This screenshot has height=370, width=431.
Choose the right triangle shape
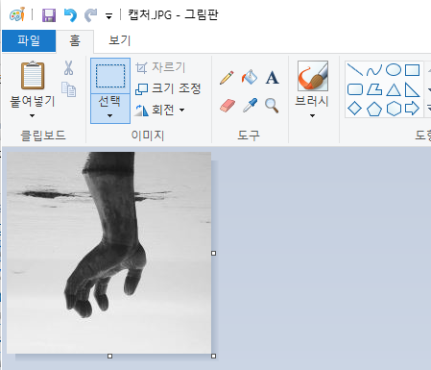tap(412, 89)
